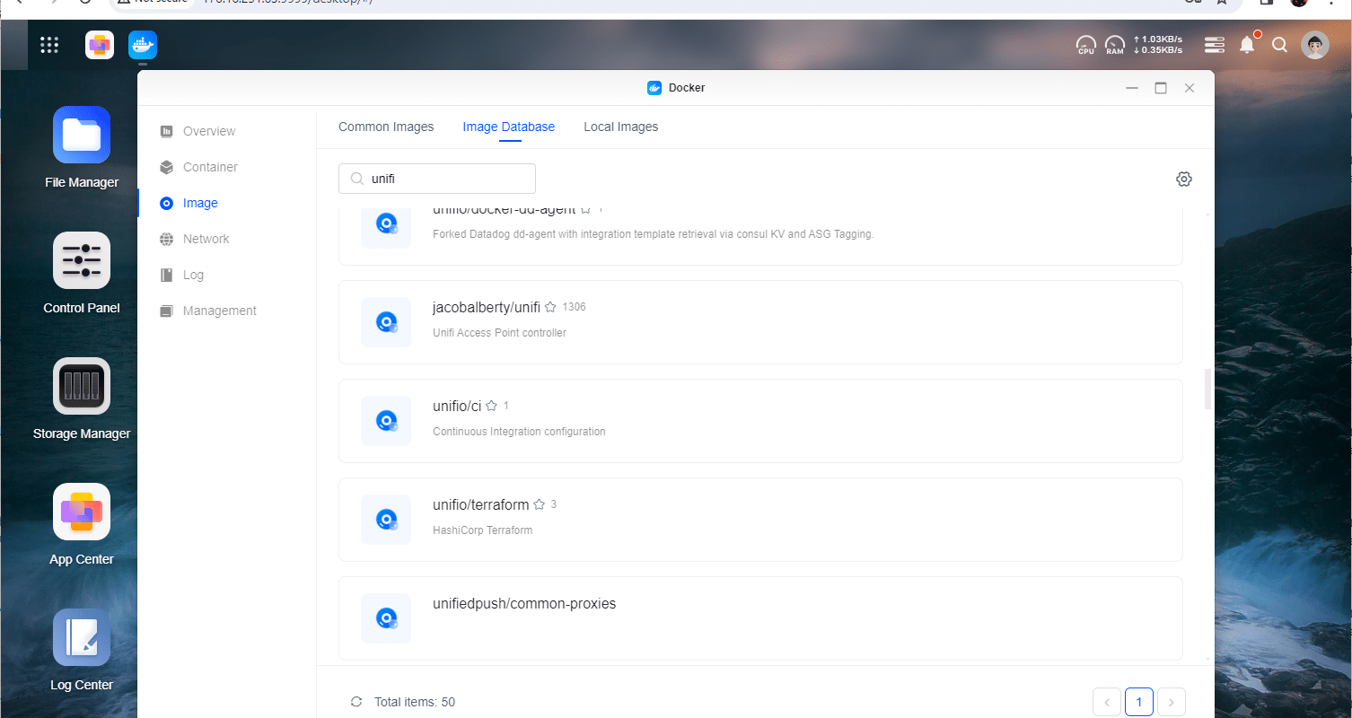Click the App Center icon in taskbar

click(100, 45)
